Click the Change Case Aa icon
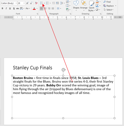This screenshot has height=126, width=124. (x=27, y=8)
